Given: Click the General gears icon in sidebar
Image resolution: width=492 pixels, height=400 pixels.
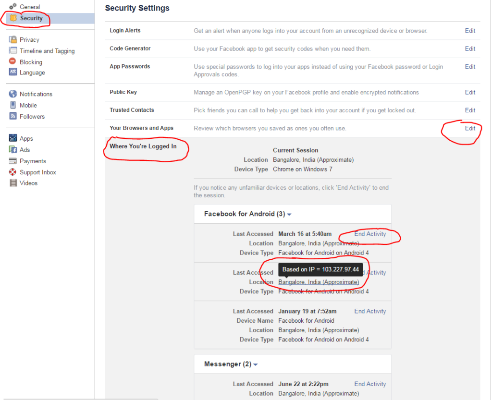Looking at the screenshot, I should [13, 6].
